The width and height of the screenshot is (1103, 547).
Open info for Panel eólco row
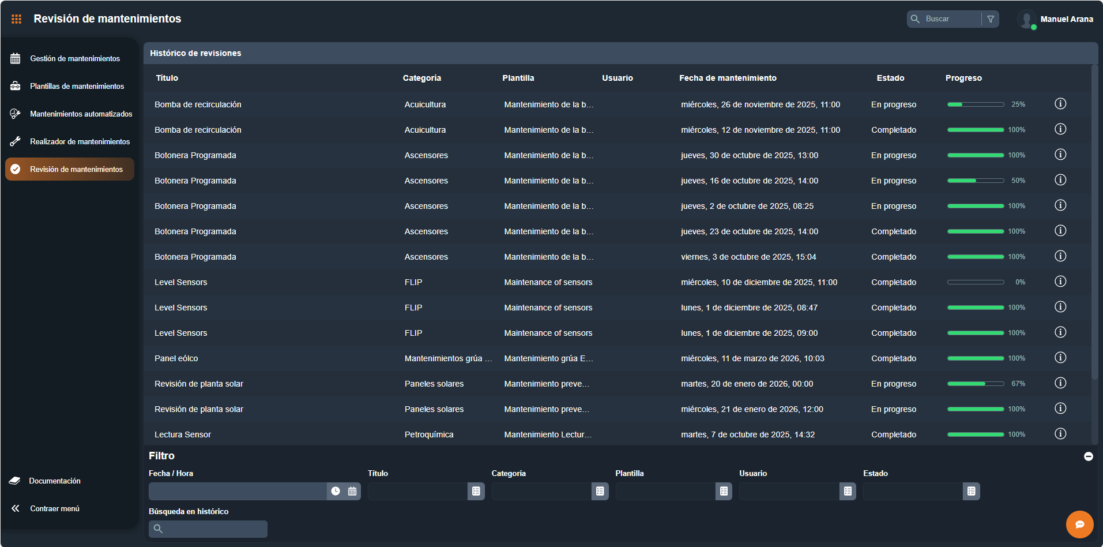click(1060, 358)
